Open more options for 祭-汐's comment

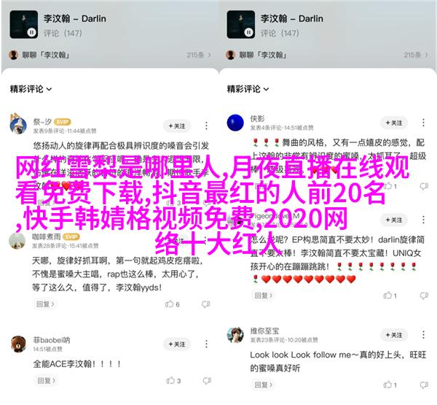(x=206, y=126)
